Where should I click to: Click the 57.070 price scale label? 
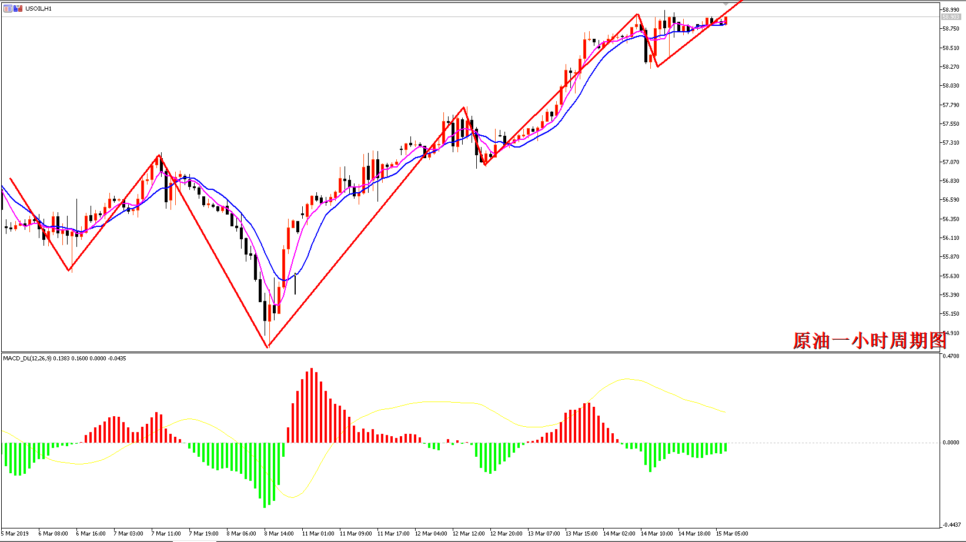(951, 162)
